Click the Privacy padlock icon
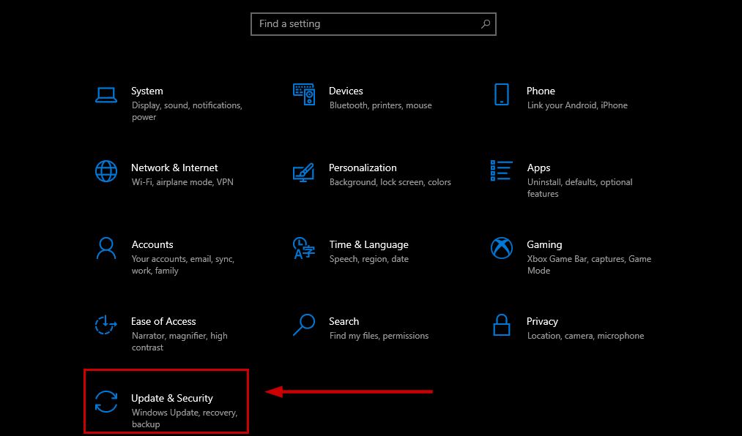The width and height of the screenshot is (742, 436). (x=502, y=325)
